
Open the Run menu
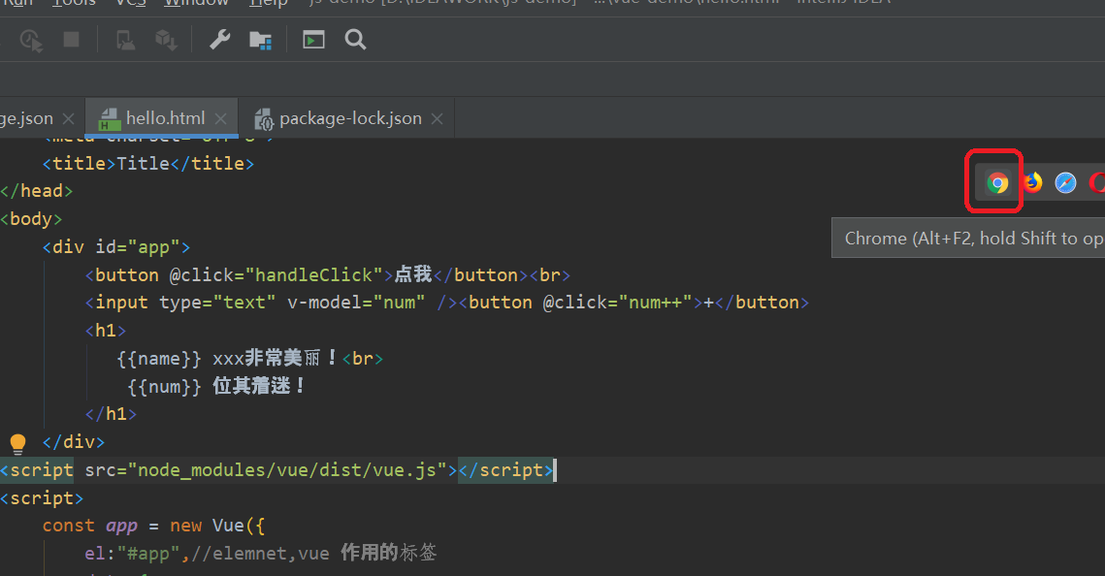pos(17,3)
